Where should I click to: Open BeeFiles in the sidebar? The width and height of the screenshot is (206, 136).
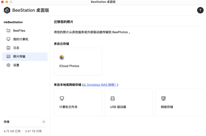tap(25, 31)
